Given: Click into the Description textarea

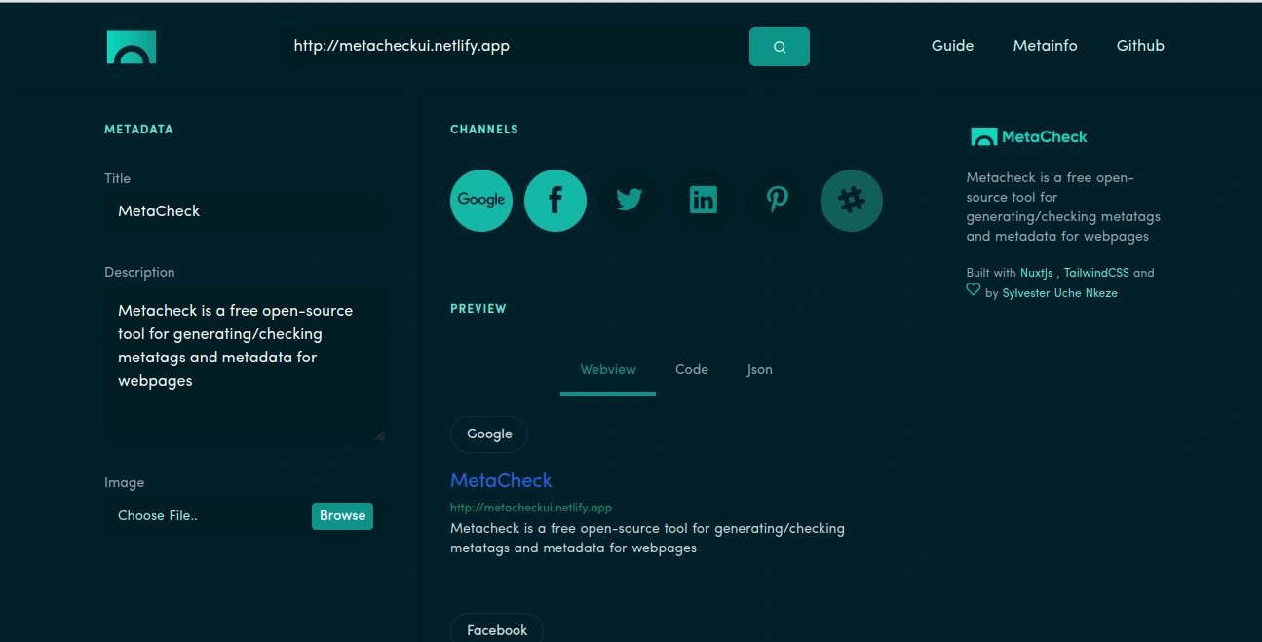Looking at the screenshot, I should click(246, 365).
